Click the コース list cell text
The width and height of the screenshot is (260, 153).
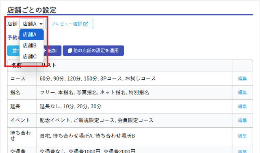tap(97, 79)
